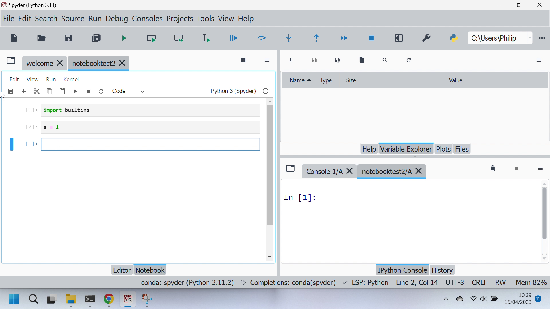Expand the working directory path dropdown

click(530, 38)
